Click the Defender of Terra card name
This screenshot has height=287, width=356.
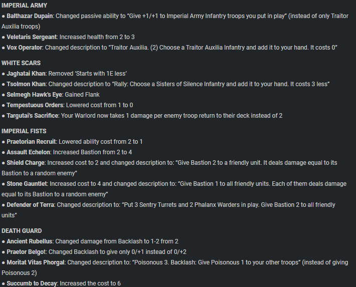[x=31, y=205]
